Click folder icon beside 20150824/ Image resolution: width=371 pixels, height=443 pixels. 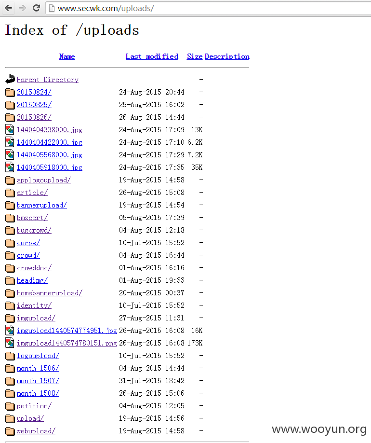pos(10,92)
